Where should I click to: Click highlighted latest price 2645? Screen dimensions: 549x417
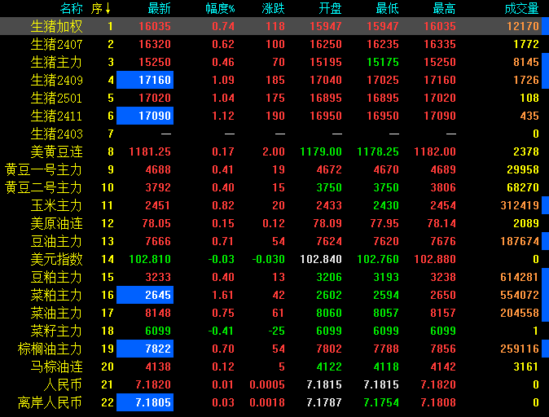click(x=145, y=295)
